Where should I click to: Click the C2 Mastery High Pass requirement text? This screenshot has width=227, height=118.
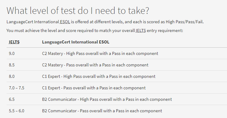(100, 53)
